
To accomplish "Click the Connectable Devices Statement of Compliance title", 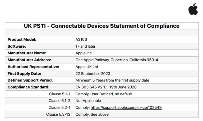I will pos(101,26).
